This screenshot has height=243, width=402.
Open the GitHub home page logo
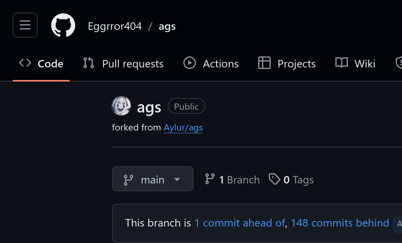(64, 25)
